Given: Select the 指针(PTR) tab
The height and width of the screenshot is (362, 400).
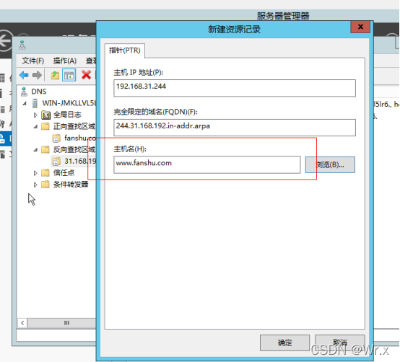Looking at the screenshot, I should pyautogui.click(x=124, y=50).
